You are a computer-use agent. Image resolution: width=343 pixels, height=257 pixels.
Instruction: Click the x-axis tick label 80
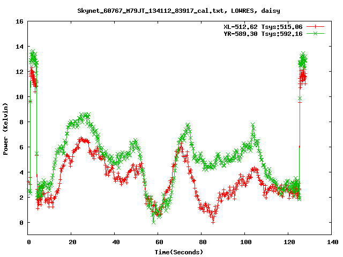(203, 242)
